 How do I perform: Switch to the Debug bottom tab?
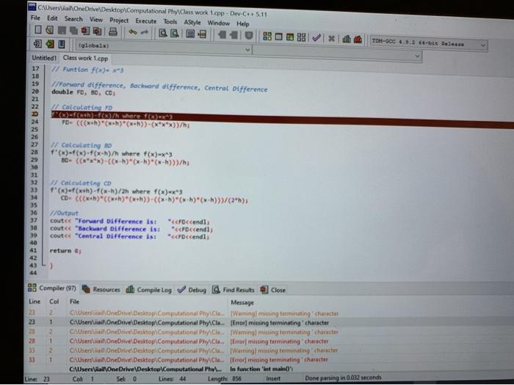click(192, 290)
